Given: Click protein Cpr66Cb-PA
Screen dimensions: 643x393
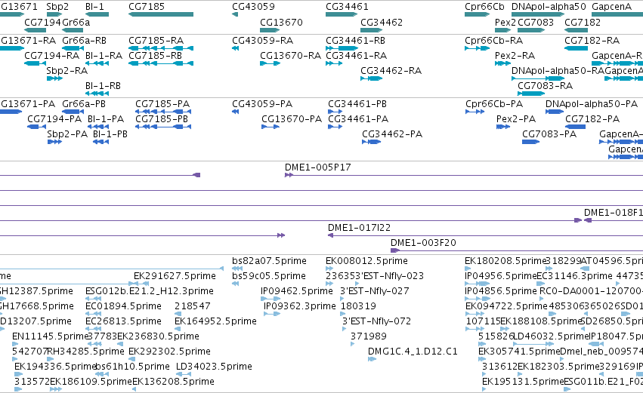Looking at the screenshot, I should [x=494, y=104].
